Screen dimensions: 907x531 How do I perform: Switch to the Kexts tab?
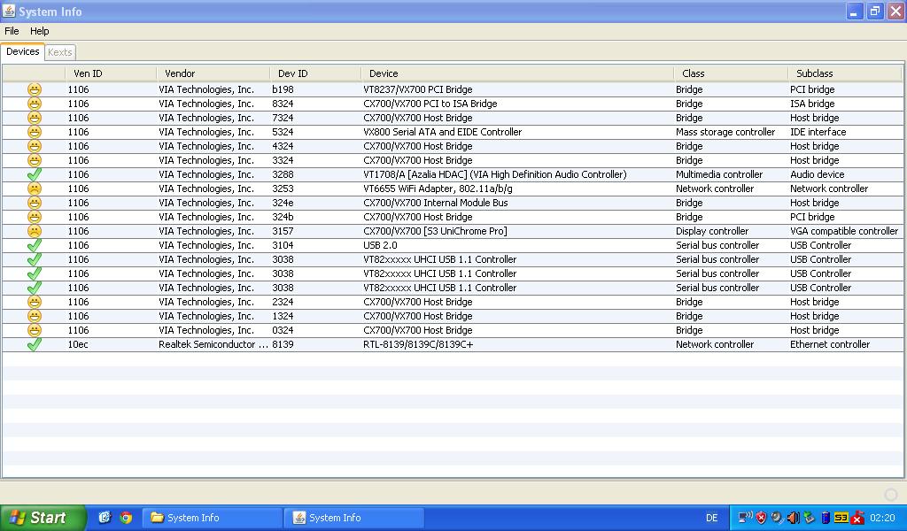point(60,52)
